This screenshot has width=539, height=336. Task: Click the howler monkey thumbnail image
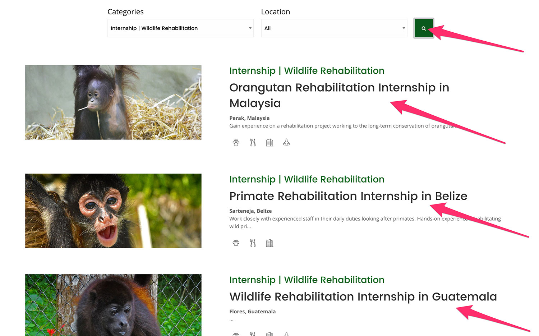coord(113,305)
